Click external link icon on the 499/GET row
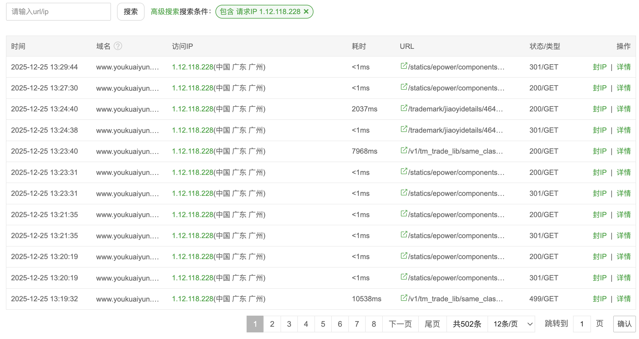The image size is (639, 339). coord(403,298)
